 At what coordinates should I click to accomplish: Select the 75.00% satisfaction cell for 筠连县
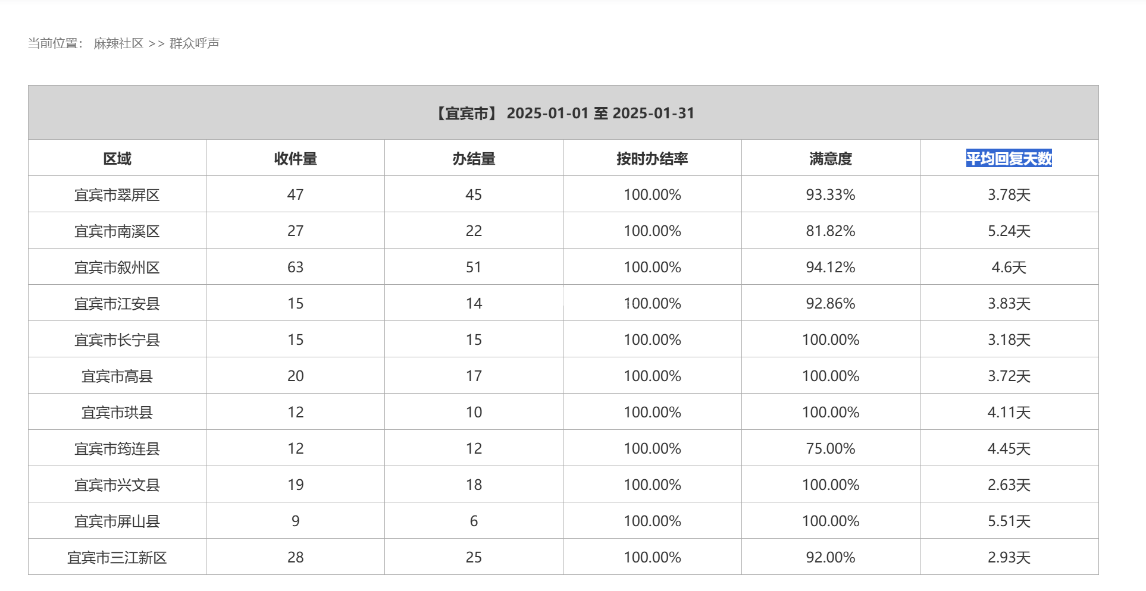(831, 449)
